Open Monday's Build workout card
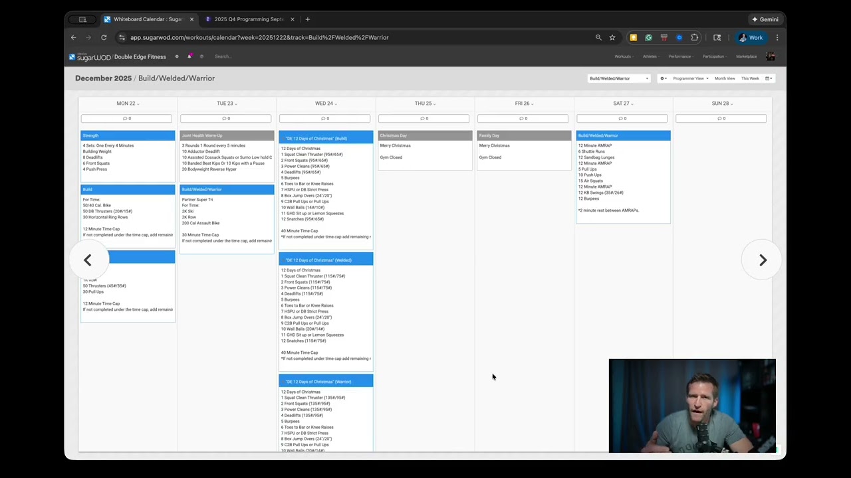The height and width of the screenshot is (478, 851). (128, 216)
